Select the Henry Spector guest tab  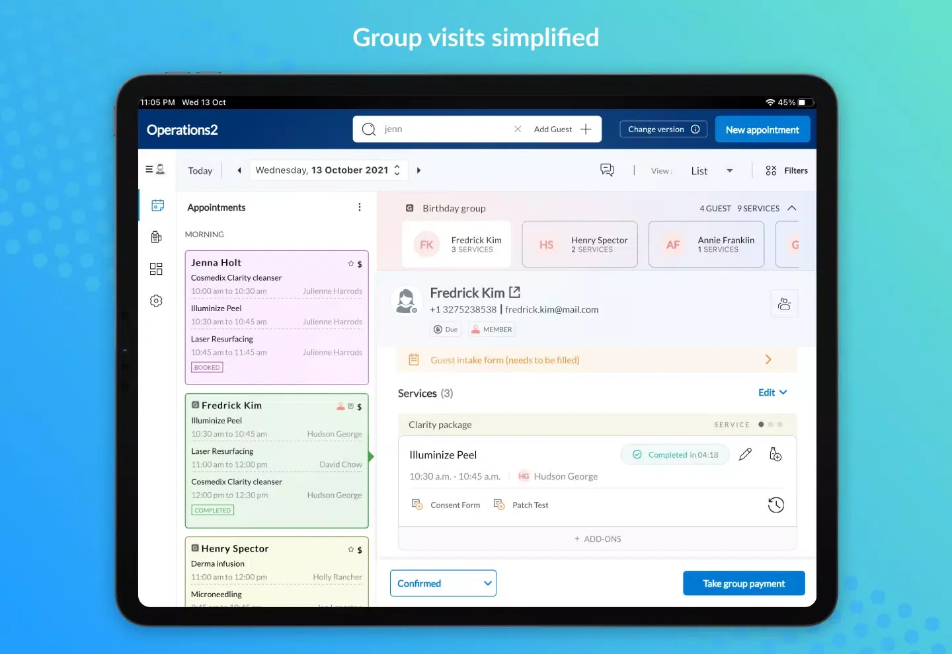580,244
